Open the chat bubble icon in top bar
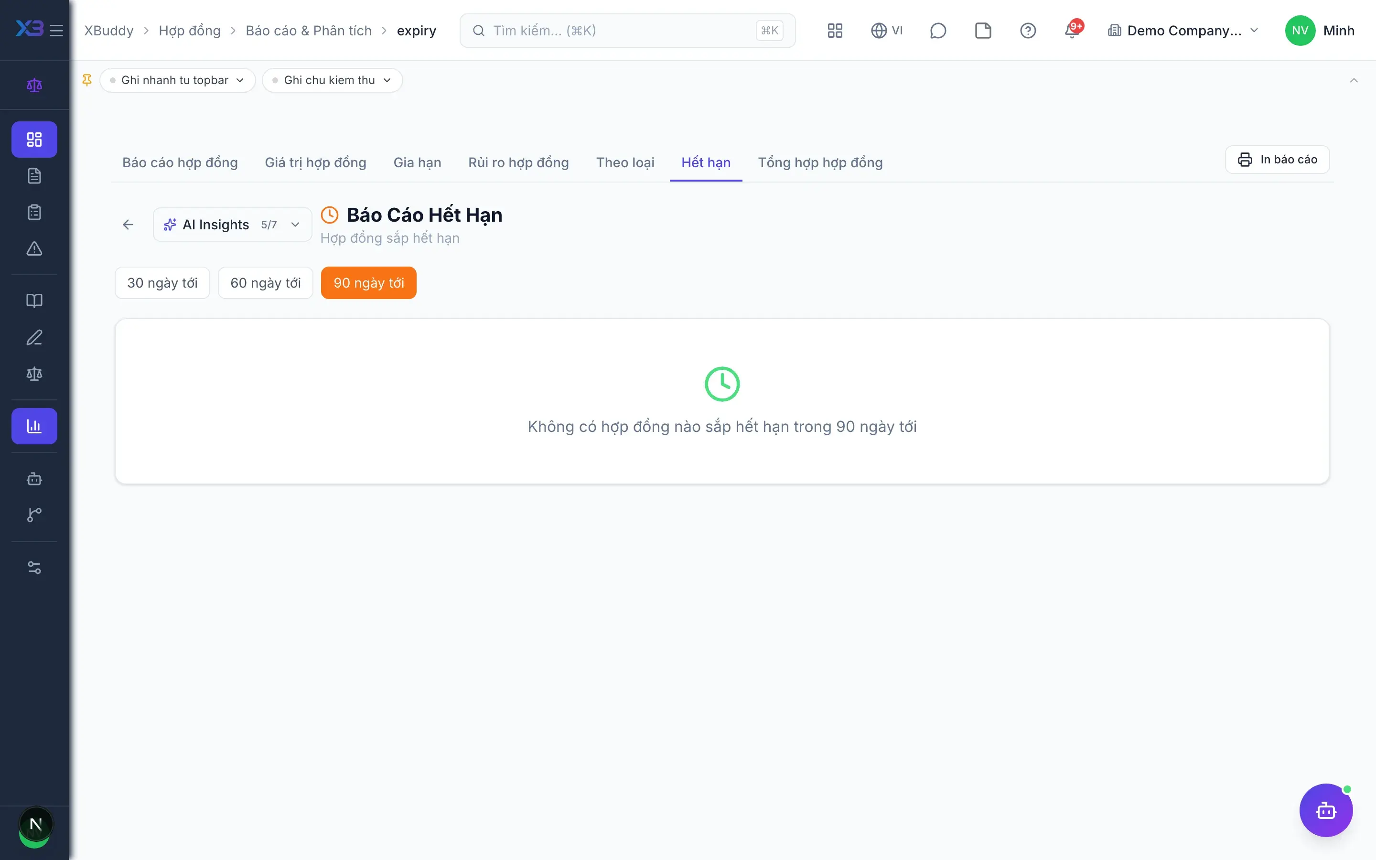The image size is (1376, 860). click(937, 31)
